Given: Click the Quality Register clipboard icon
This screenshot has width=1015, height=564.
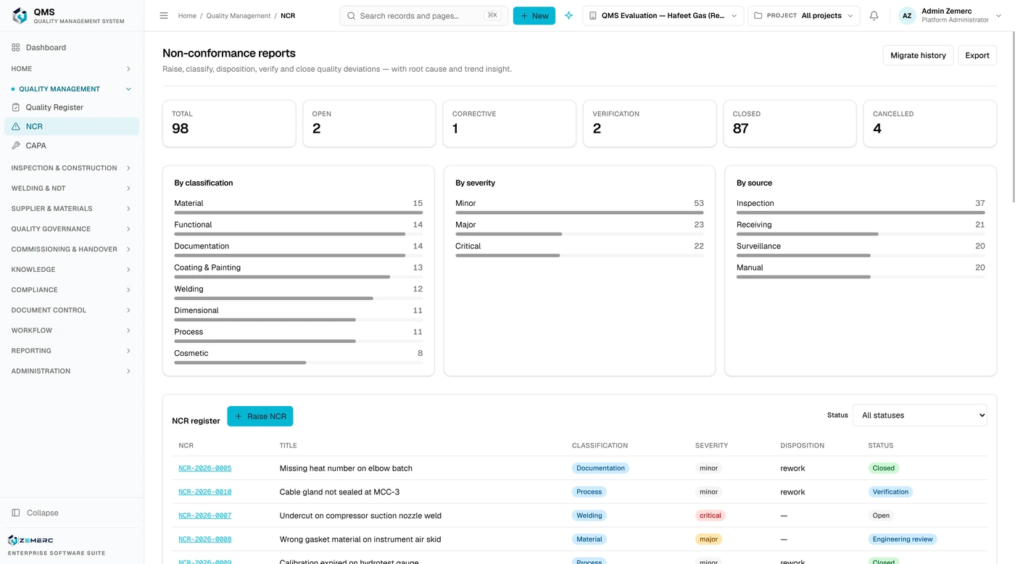Looking at the screenshot, I should click(x=16, y=107).
